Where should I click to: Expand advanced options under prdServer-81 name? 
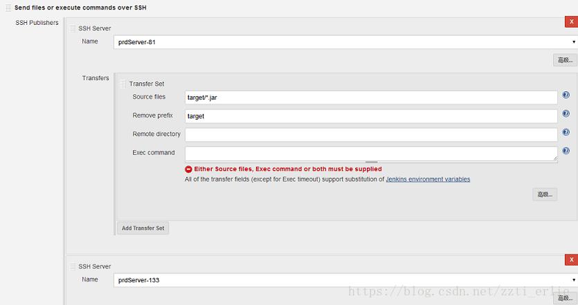point(565,60)
